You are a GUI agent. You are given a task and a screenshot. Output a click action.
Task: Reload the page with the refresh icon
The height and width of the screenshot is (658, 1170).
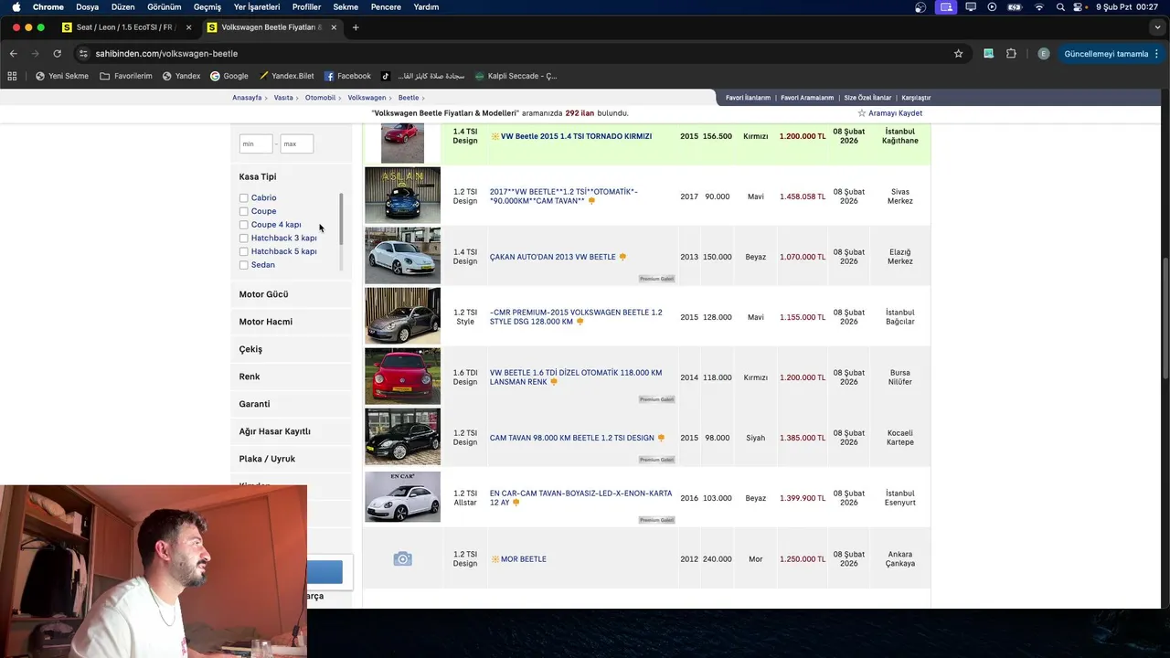tap(58, 54)
